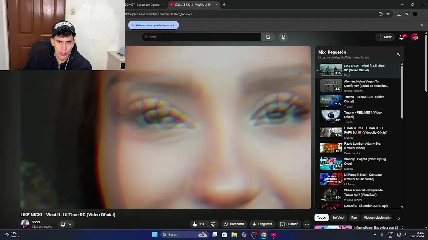The image size is (428, 240).
Task: Open the YouTube account avatar menu
Action: click(415, 37)
